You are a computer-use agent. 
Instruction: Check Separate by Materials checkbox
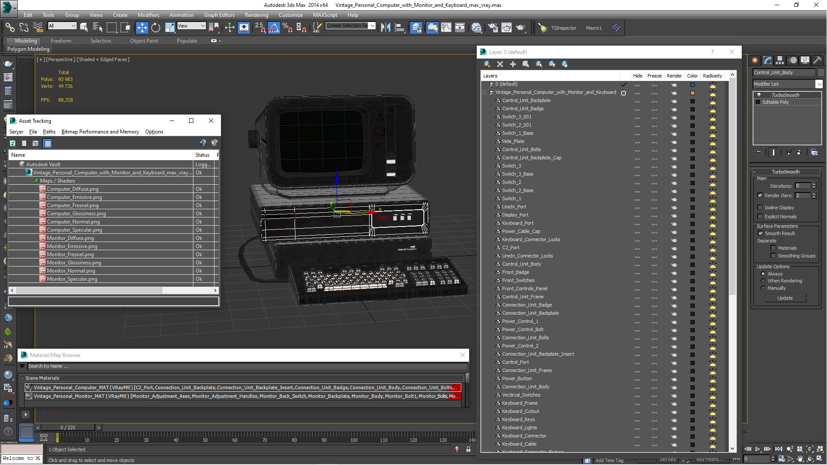pyautogui.click(x=774, y=248)
